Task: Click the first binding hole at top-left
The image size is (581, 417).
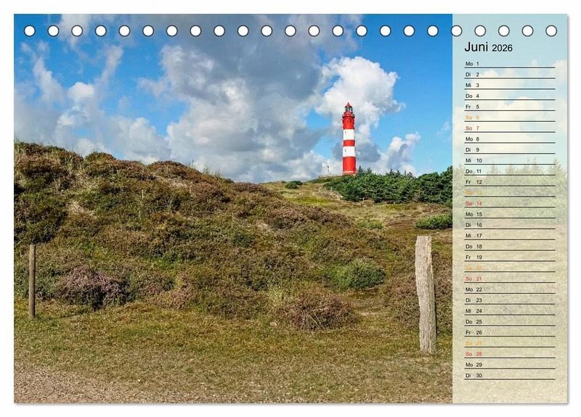Action: pyautogui.click(x=30, y=30)
